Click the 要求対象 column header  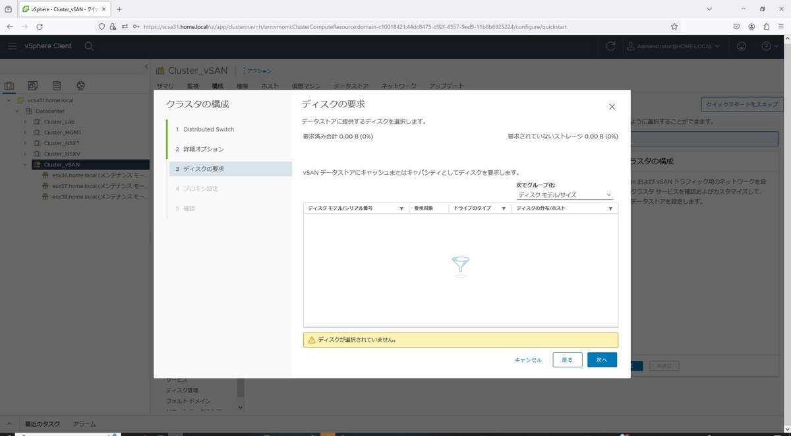[423, 208]
